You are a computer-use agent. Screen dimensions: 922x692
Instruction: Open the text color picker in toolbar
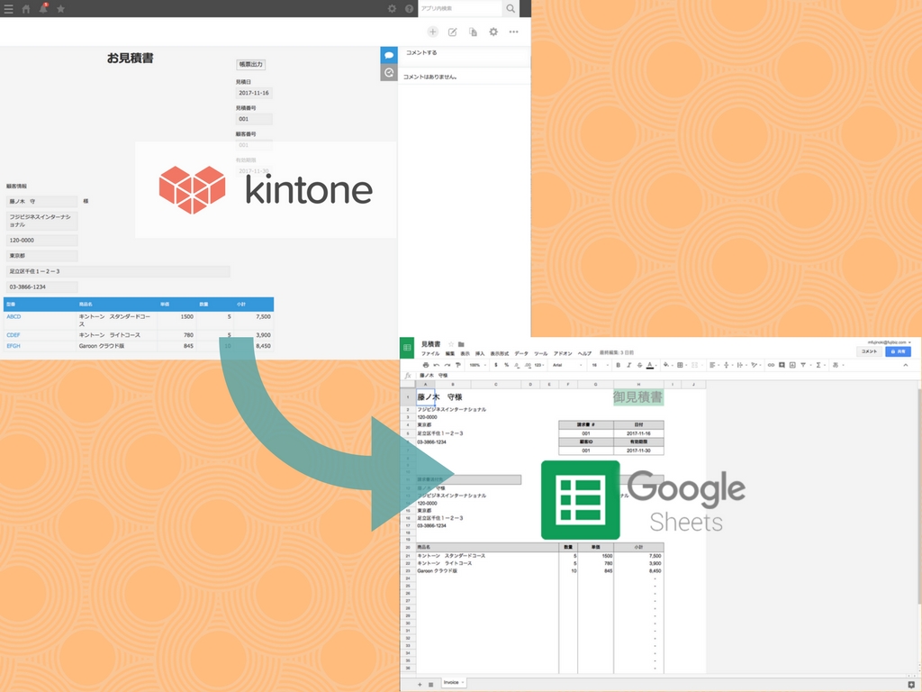tap(650, 365)
